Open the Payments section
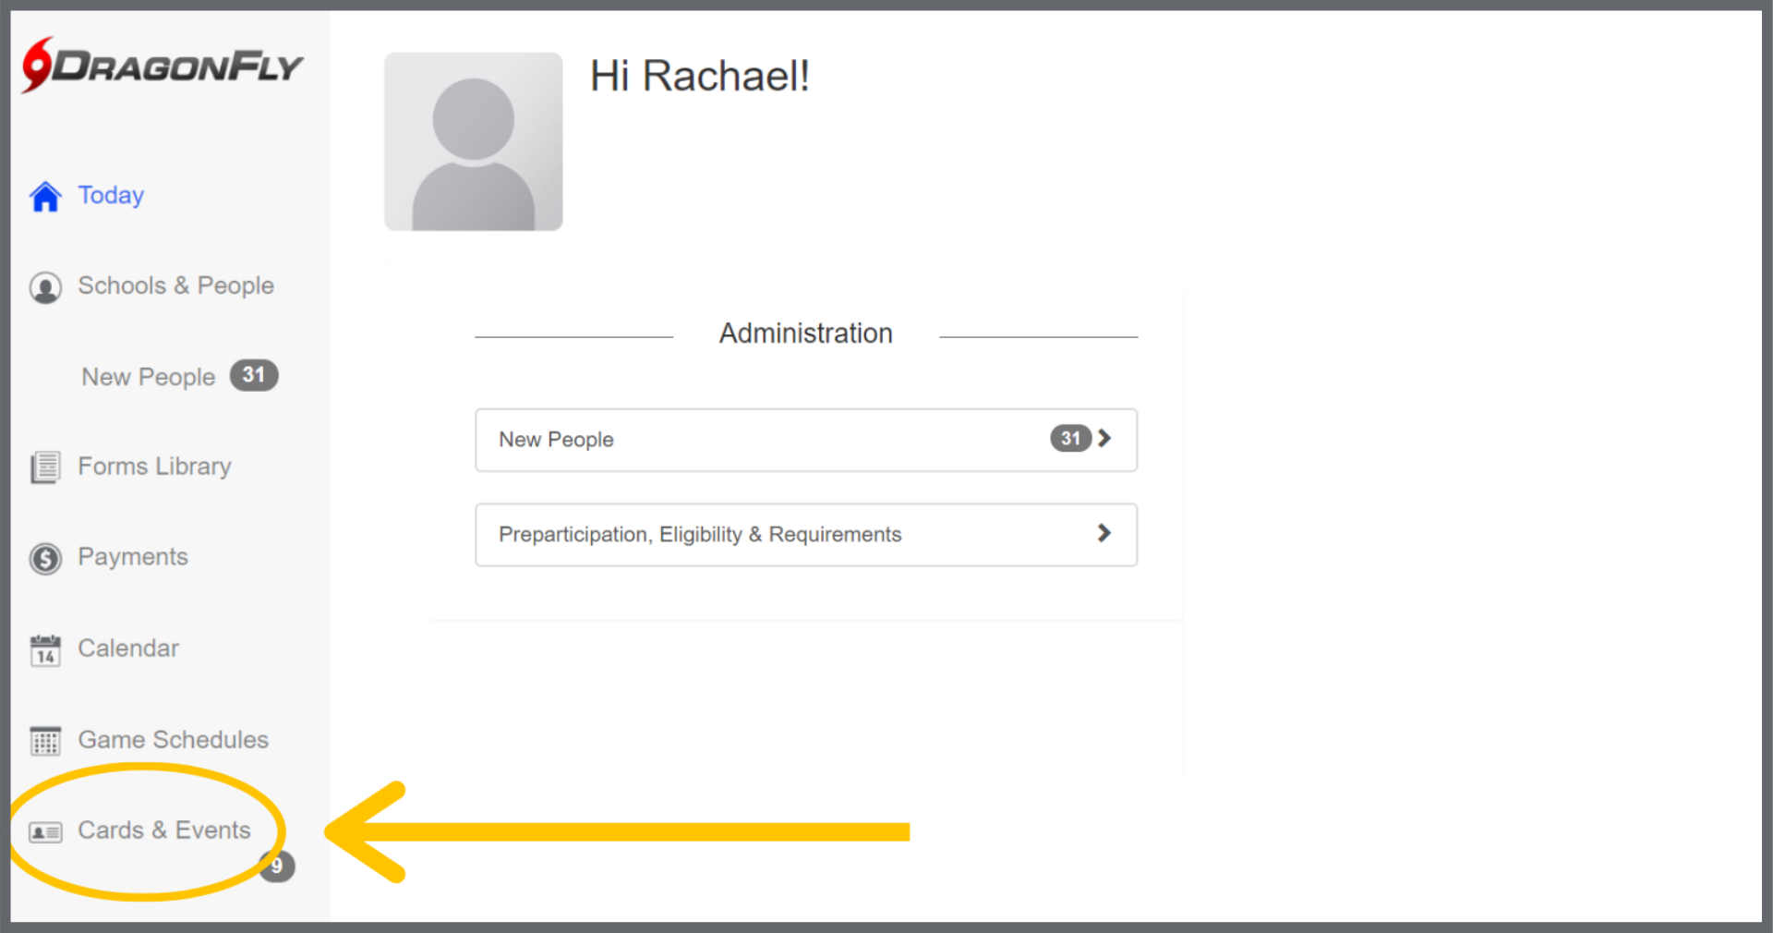1773x933 pixels. tap(133, 557)
